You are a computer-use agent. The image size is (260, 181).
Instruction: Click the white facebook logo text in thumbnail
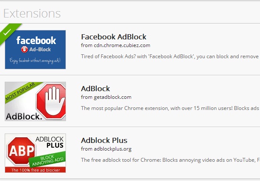[x=36, y=41]
